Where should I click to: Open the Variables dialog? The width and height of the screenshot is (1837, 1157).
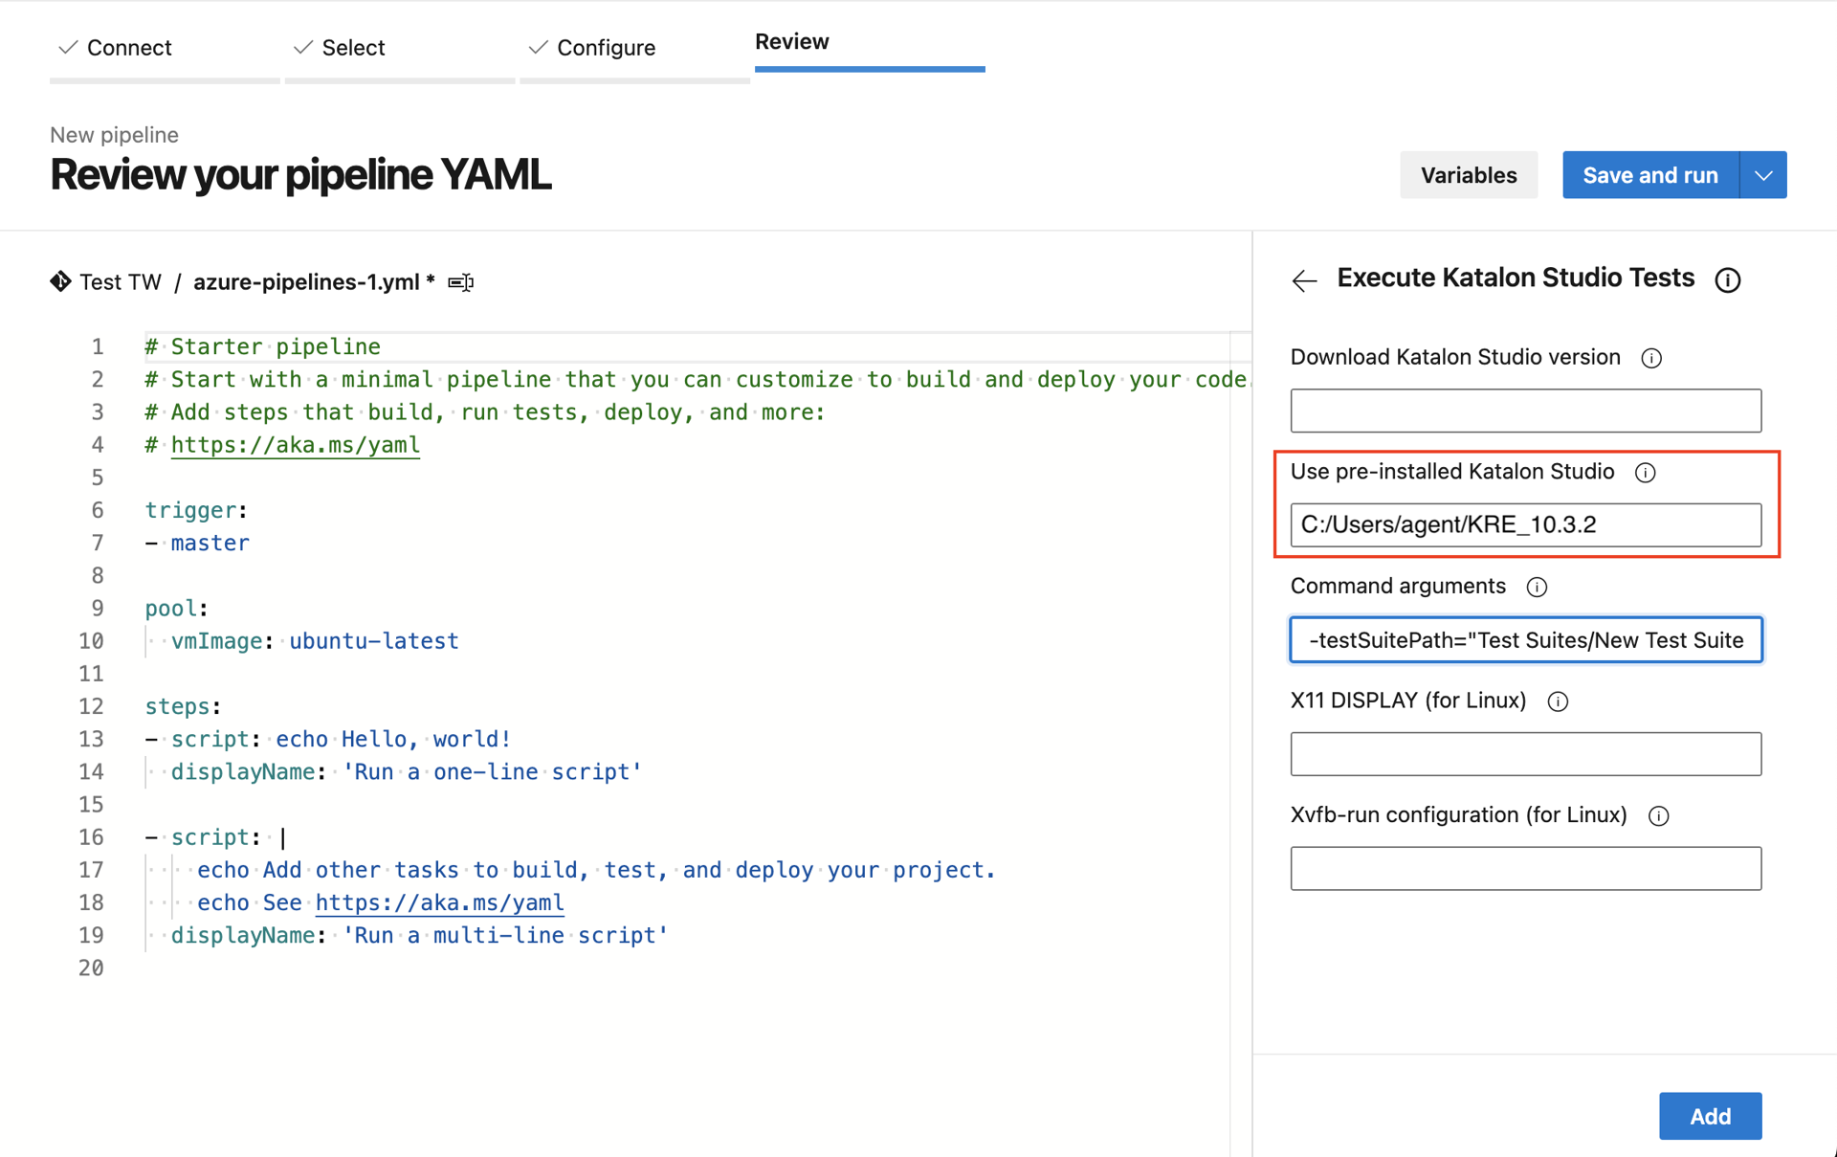[x=1468, y=175]
